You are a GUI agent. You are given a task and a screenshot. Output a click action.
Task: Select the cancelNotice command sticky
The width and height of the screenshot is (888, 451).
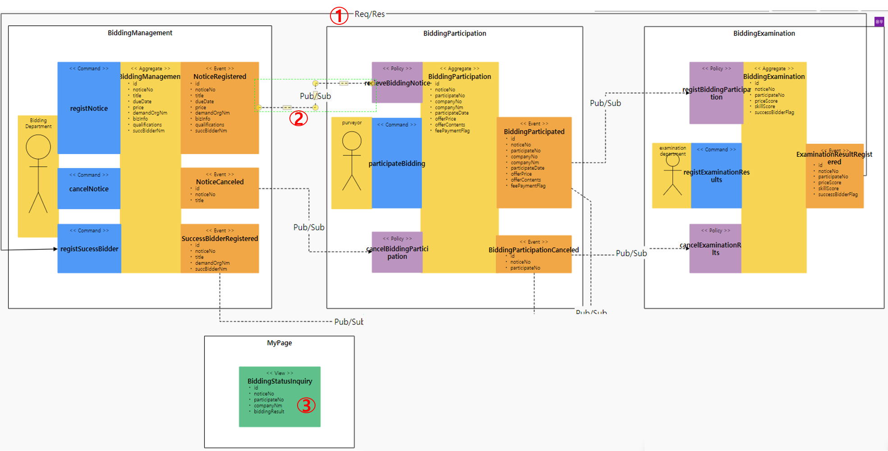click(x=89, y=188)
